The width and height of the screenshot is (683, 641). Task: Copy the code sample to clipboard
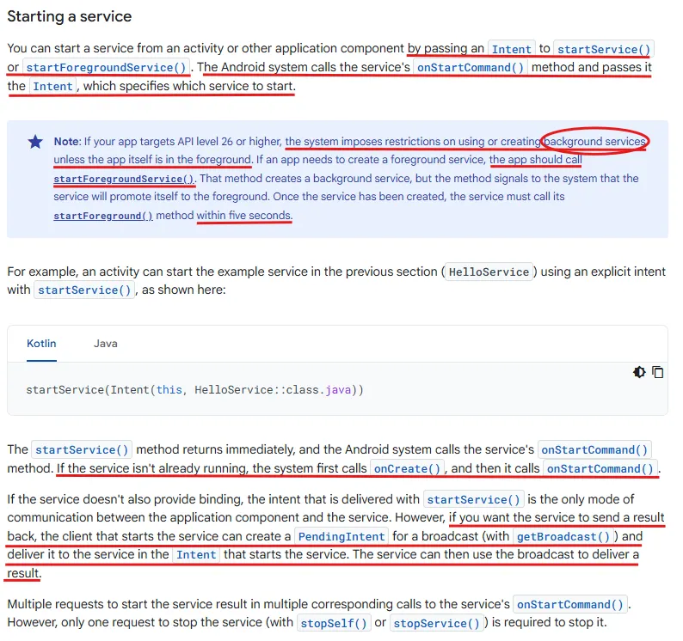point(657,372)
